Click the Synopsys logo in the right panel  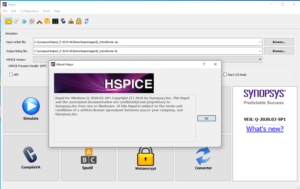coord(265,94)
